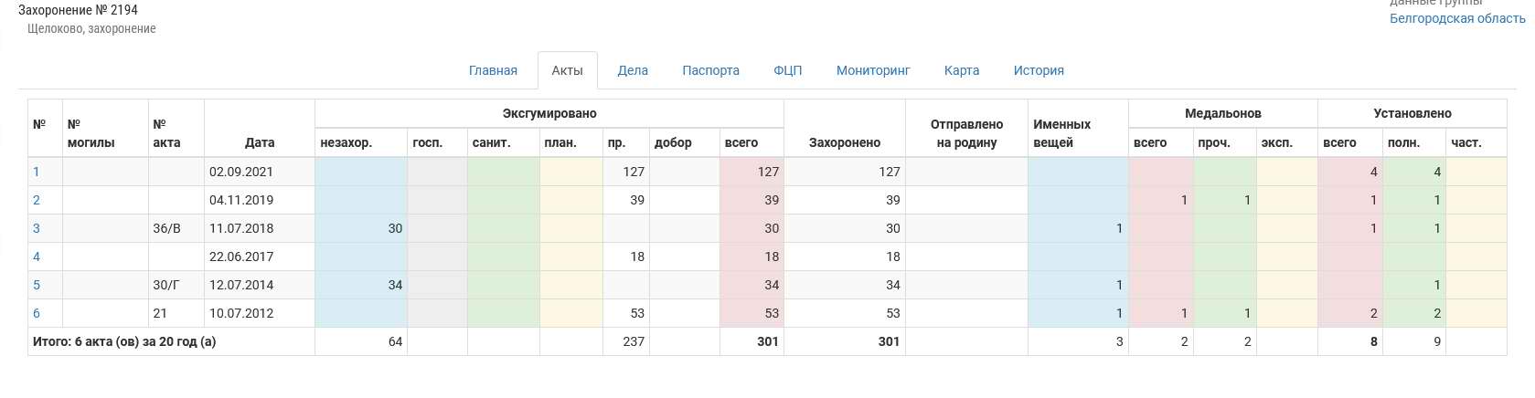Open act number 6 link
Screen dimensions: 1535x398
point(37,313)
